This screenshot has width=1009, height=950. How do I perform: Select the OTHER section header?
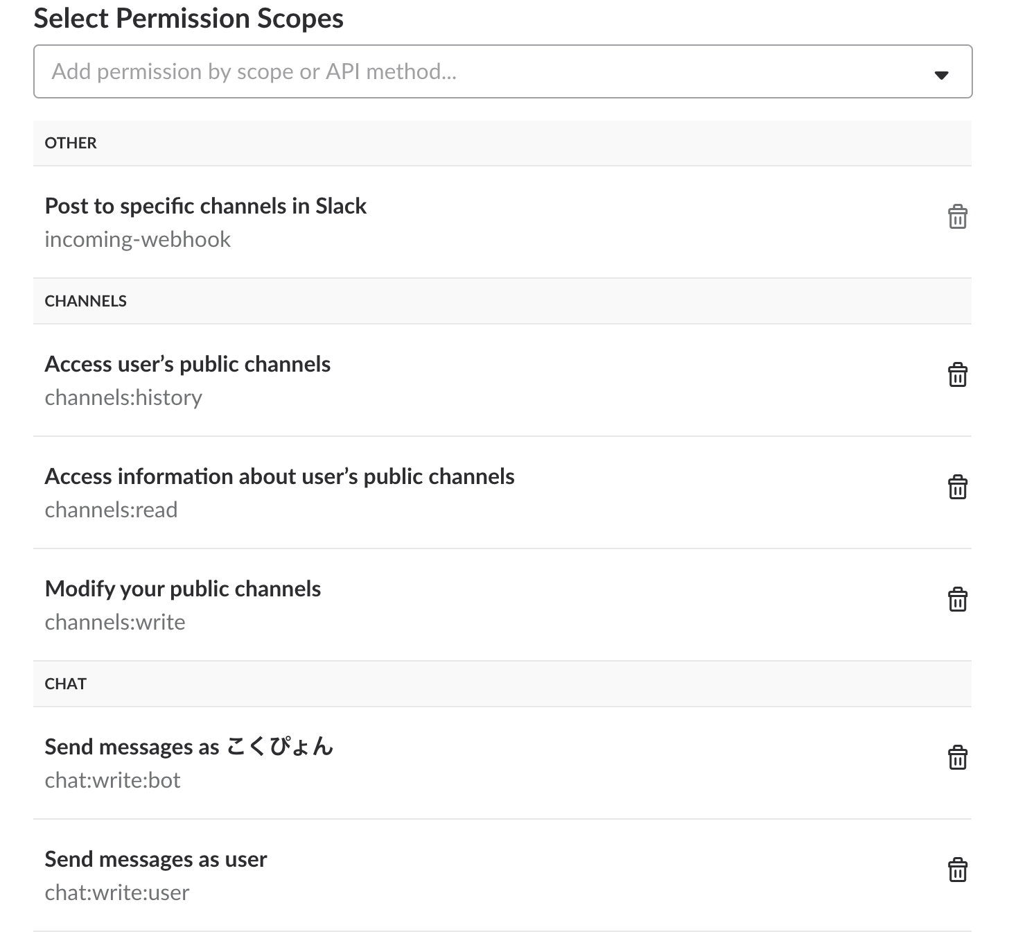coord(71,143)
